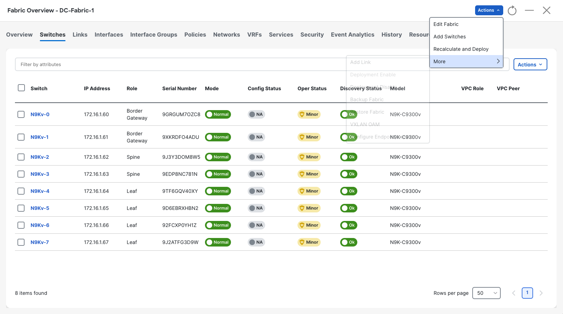Click the Normal mode badge for N9Kv-6
563x314 pixels.
(218, 225)
